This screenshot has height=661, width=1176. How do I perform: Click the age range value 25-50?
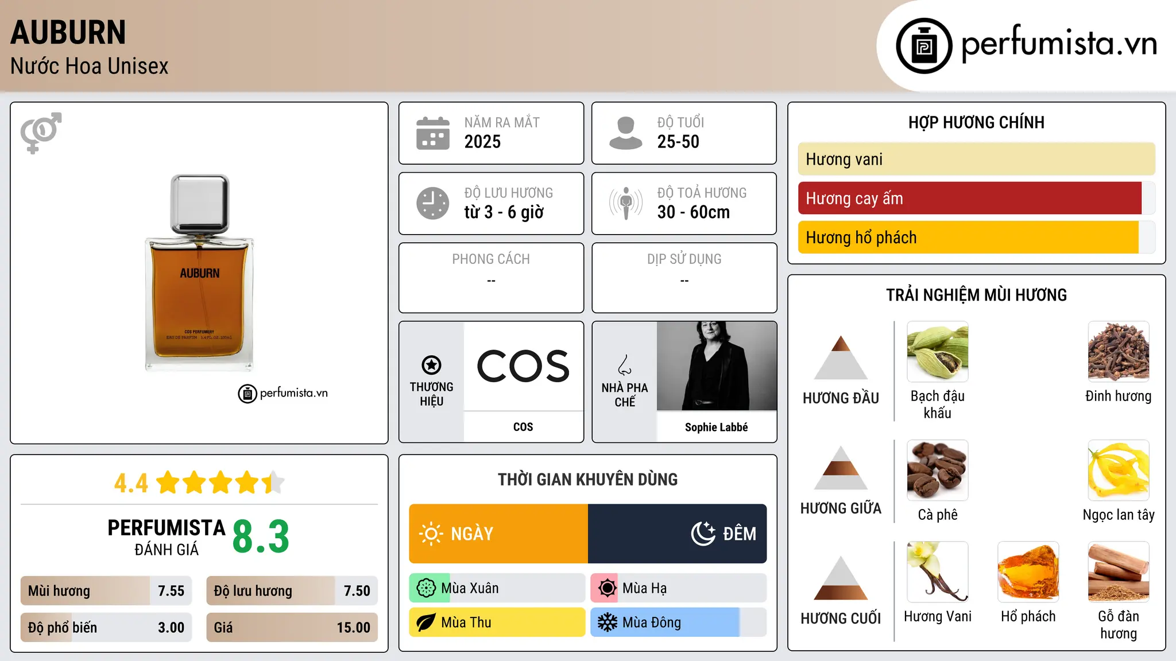coord(678,142)
